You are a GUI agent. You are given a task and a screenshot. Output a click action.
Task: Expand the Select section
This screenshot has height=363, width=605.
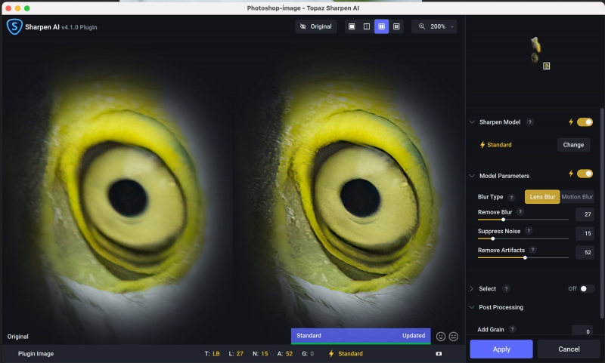[x=471, y=289]
